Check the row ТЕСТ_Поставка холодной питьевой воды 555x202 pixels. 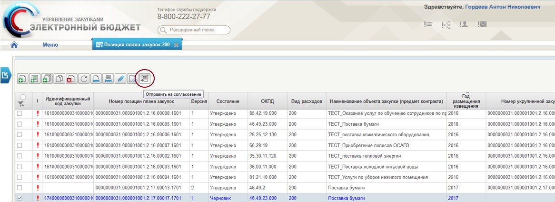coord(20,167)
